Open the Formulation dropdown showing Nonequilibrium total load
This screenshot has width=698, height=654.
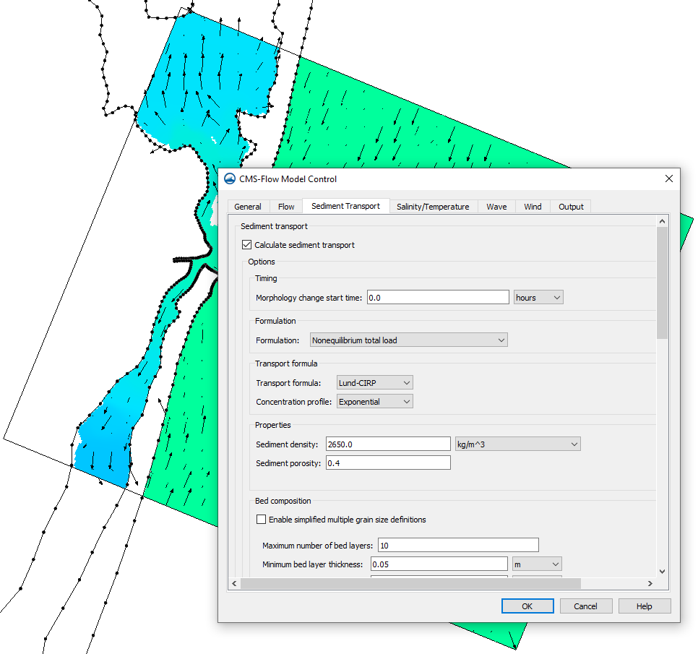408,340
